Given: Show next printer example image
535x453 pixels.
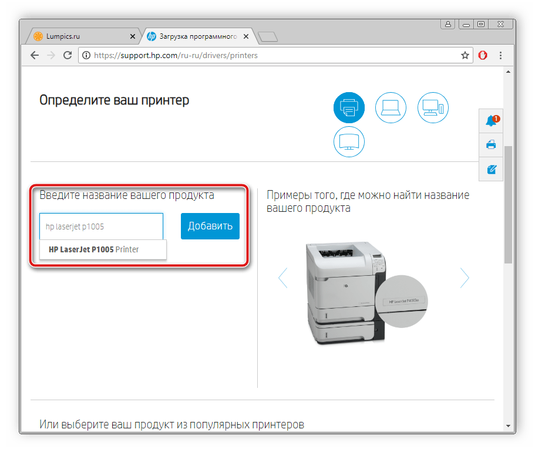Looking at the screenshot, I should pos(465,278).
